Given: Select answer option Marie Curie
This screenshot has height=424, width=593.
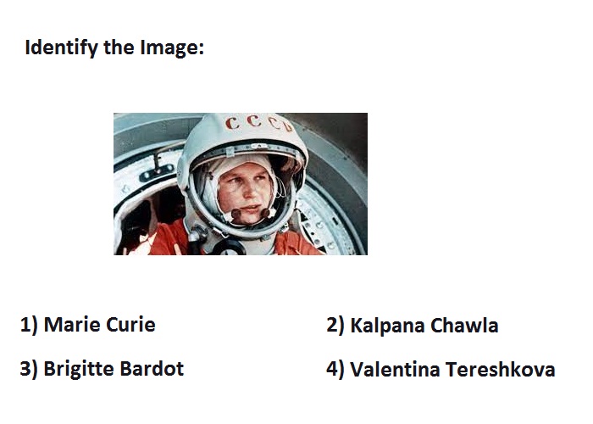Looking at the screenshot, I should (x=88, y=325).
